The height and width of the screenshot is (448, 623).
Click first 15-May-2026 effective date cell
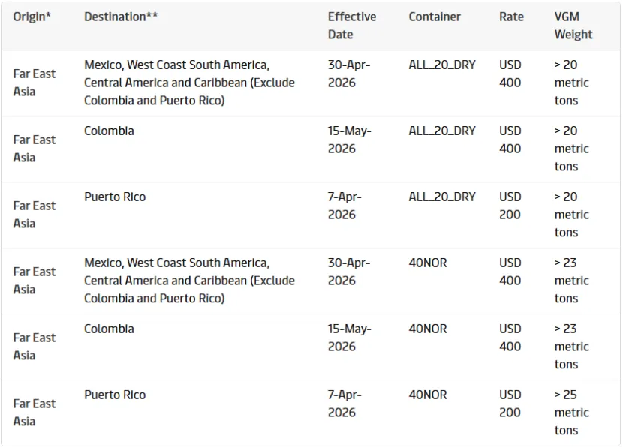pyautogui.click(x=349, y=140)
